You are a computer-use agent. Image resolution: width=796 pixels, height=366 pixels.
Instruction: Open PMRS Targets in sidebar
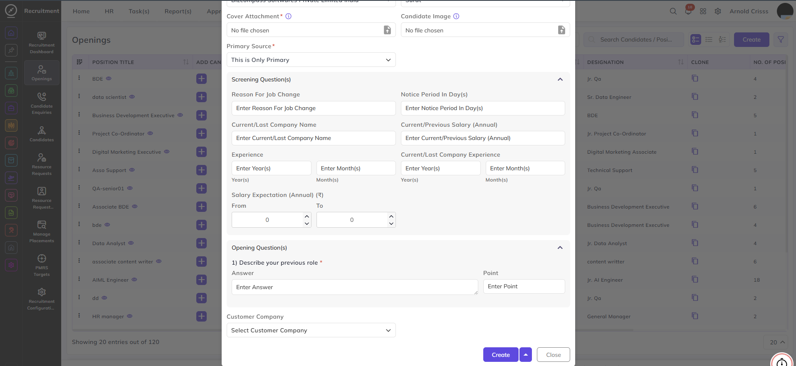click(x=42, y=265)
